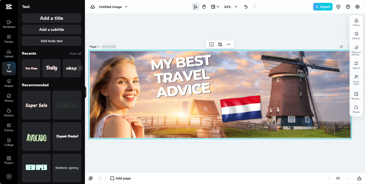365x184 pixels.
Task: Open the Stickers sidebar tab
Action: click(9, 113)
